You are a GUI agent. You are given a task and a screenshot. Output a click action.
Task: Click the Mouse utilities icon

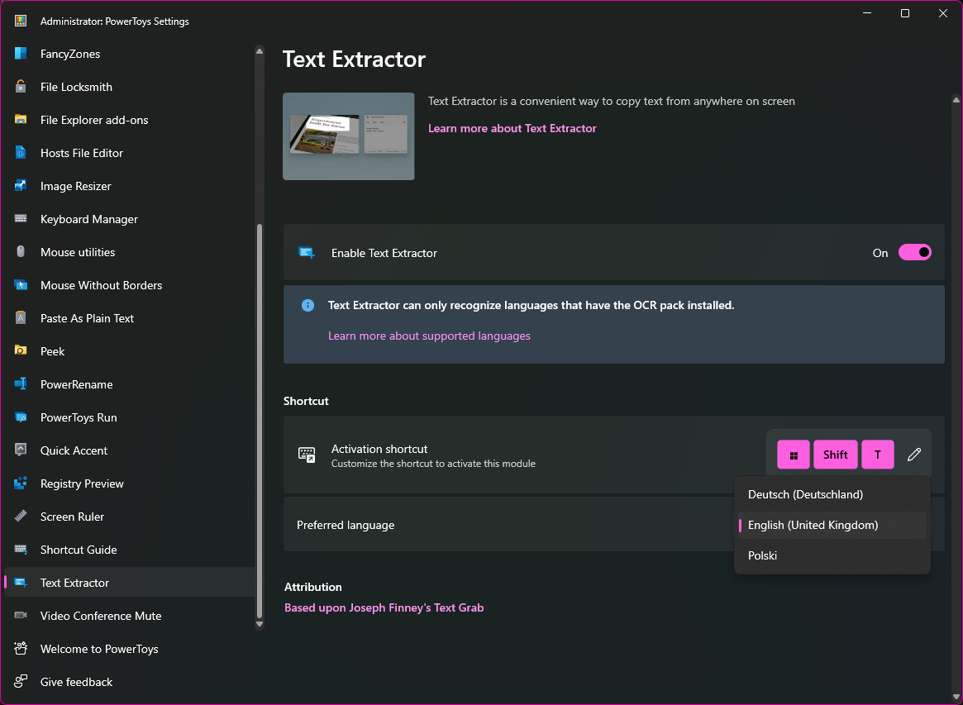click(21, 252)
